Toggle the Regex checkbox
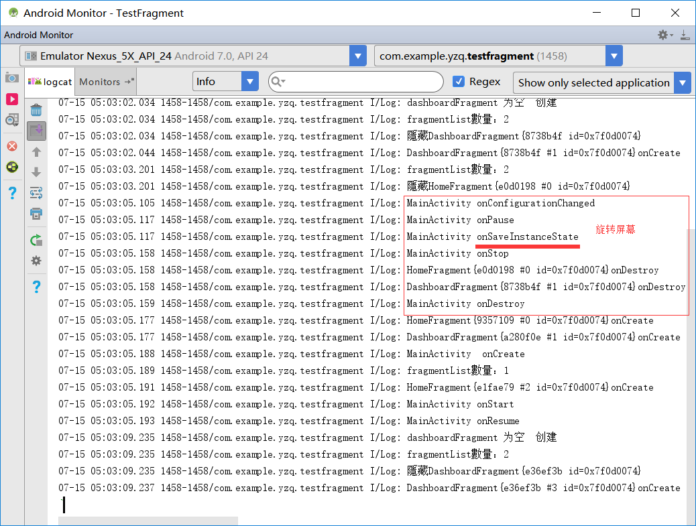This screenshot has height=526, width=696. pos(458,82)
